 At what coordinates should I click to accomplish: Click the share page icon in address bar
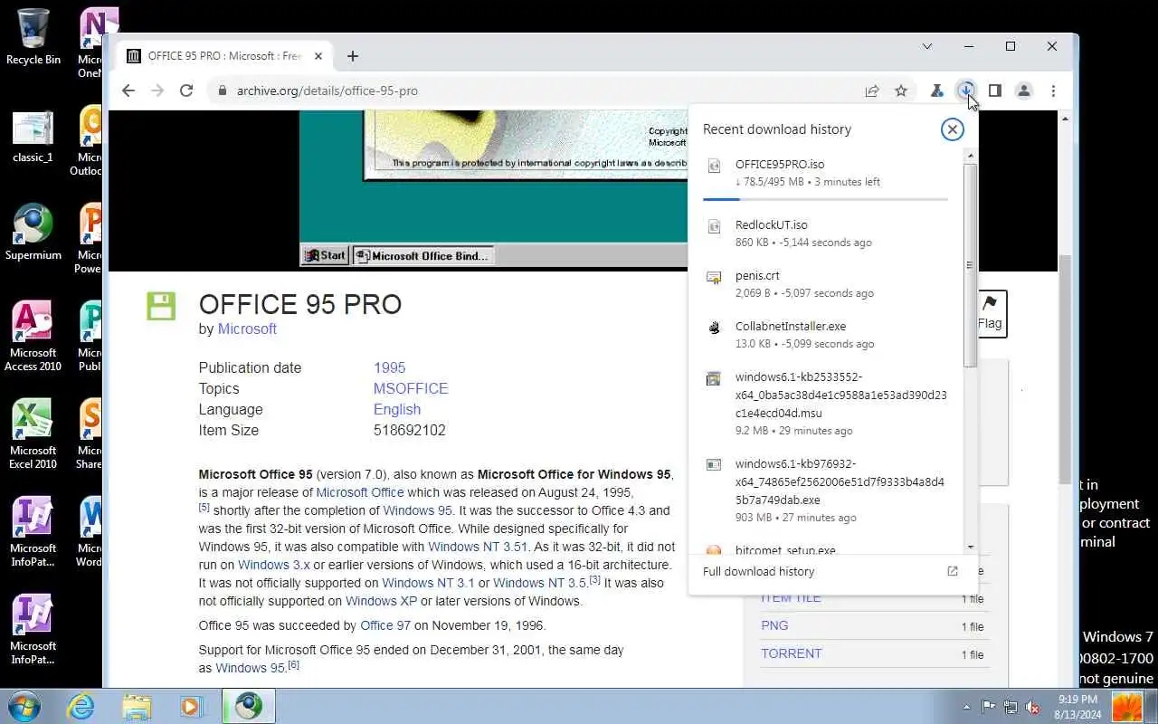click(872, 90)
